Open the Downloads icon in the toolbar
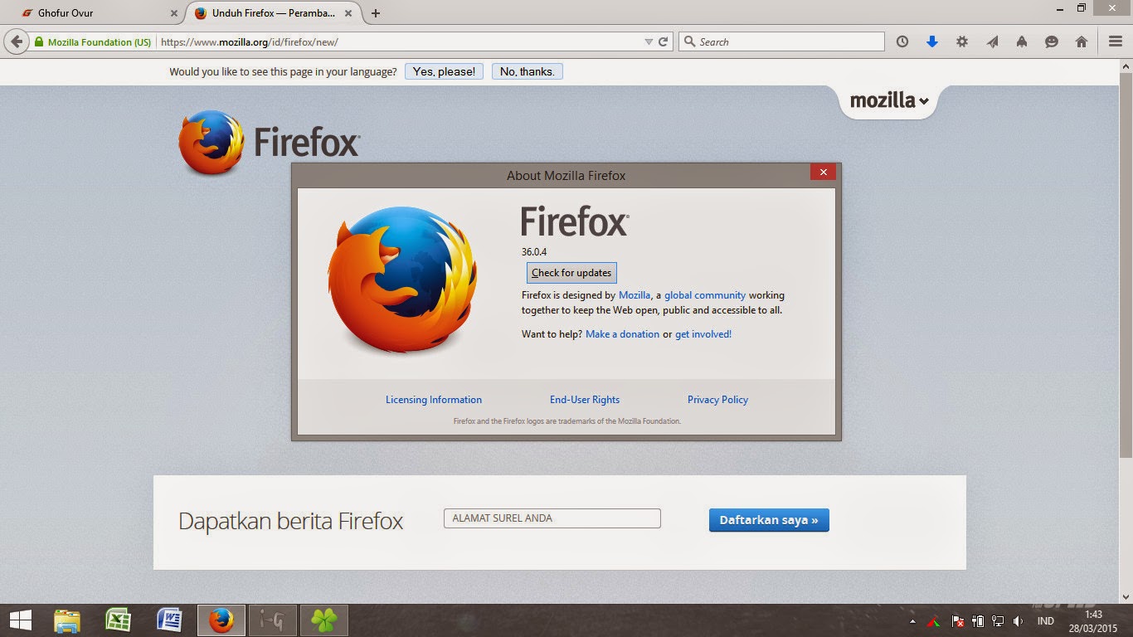Viewport: 1133px width, 637px height. point(931,41)
